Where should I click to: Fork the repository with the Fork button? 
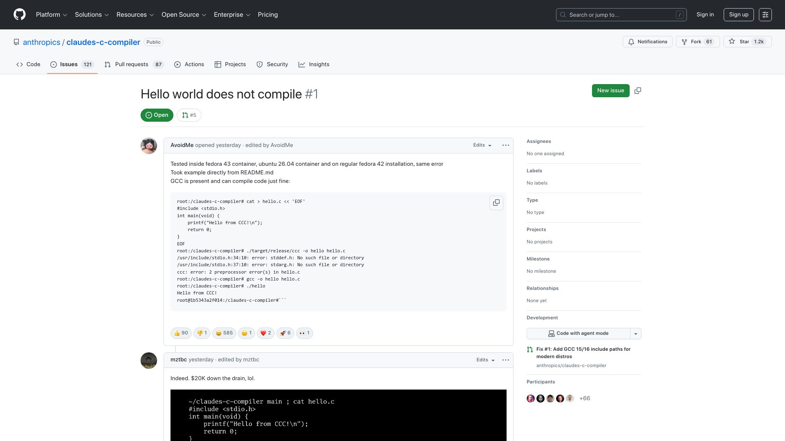pos(698,42)
